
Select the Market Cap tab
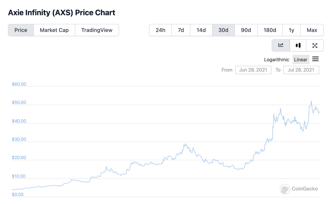coord(54,30)
